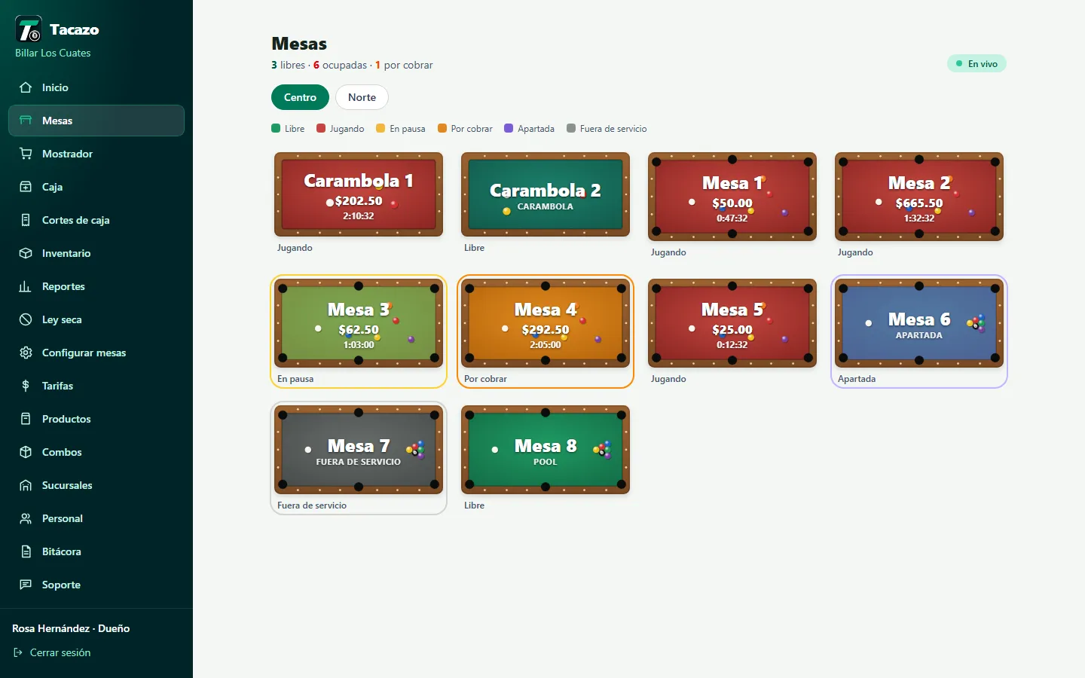This screenshot has width=1085, height=678.
Task: Click the En vivo status badge
Action: [976, 64]
